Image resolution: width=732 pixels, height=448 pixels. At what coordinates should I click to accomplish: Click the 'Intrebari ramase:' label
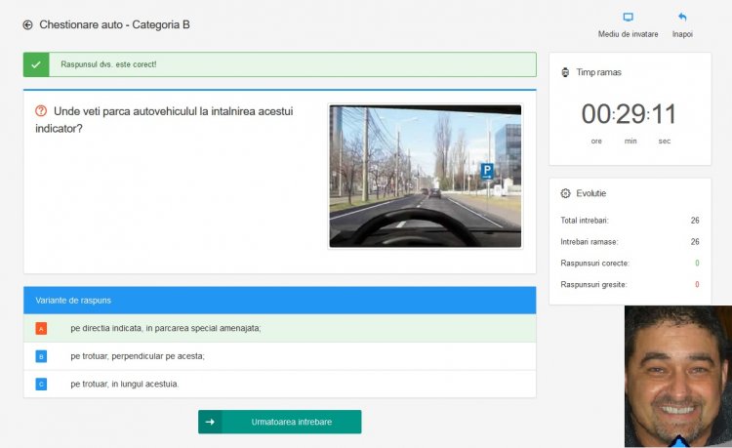coord(590,242)
